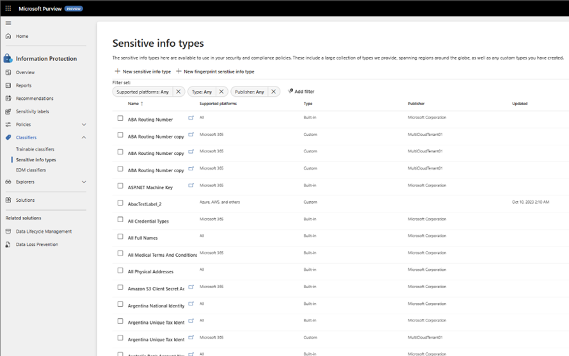Click the Sensitivity labels icon

coord(8,111)
